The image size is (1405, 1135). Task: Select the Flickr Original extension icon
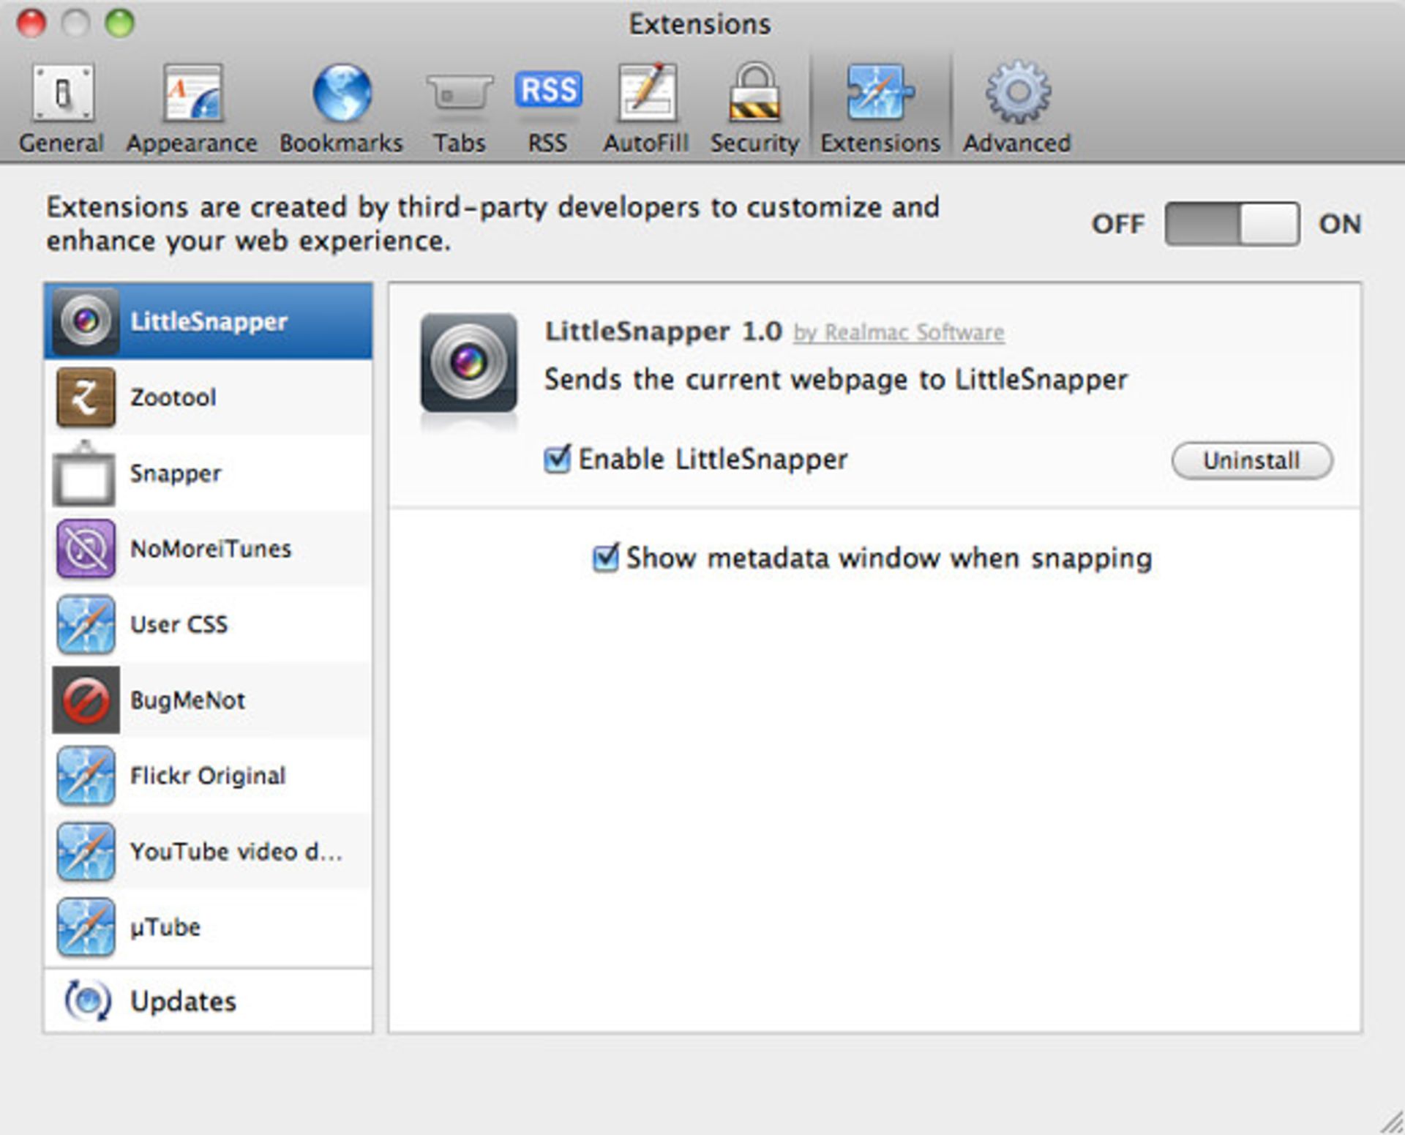click(x=88, y=775)
